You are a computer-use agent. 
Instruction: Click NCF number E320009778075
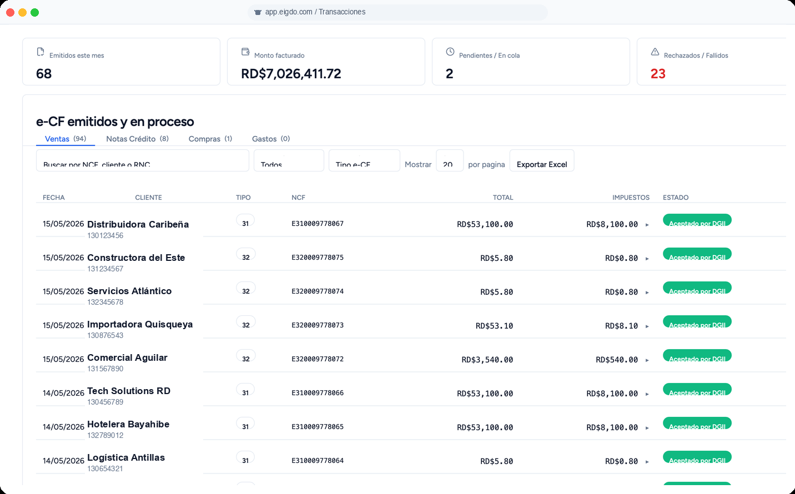tap(318, 258)
